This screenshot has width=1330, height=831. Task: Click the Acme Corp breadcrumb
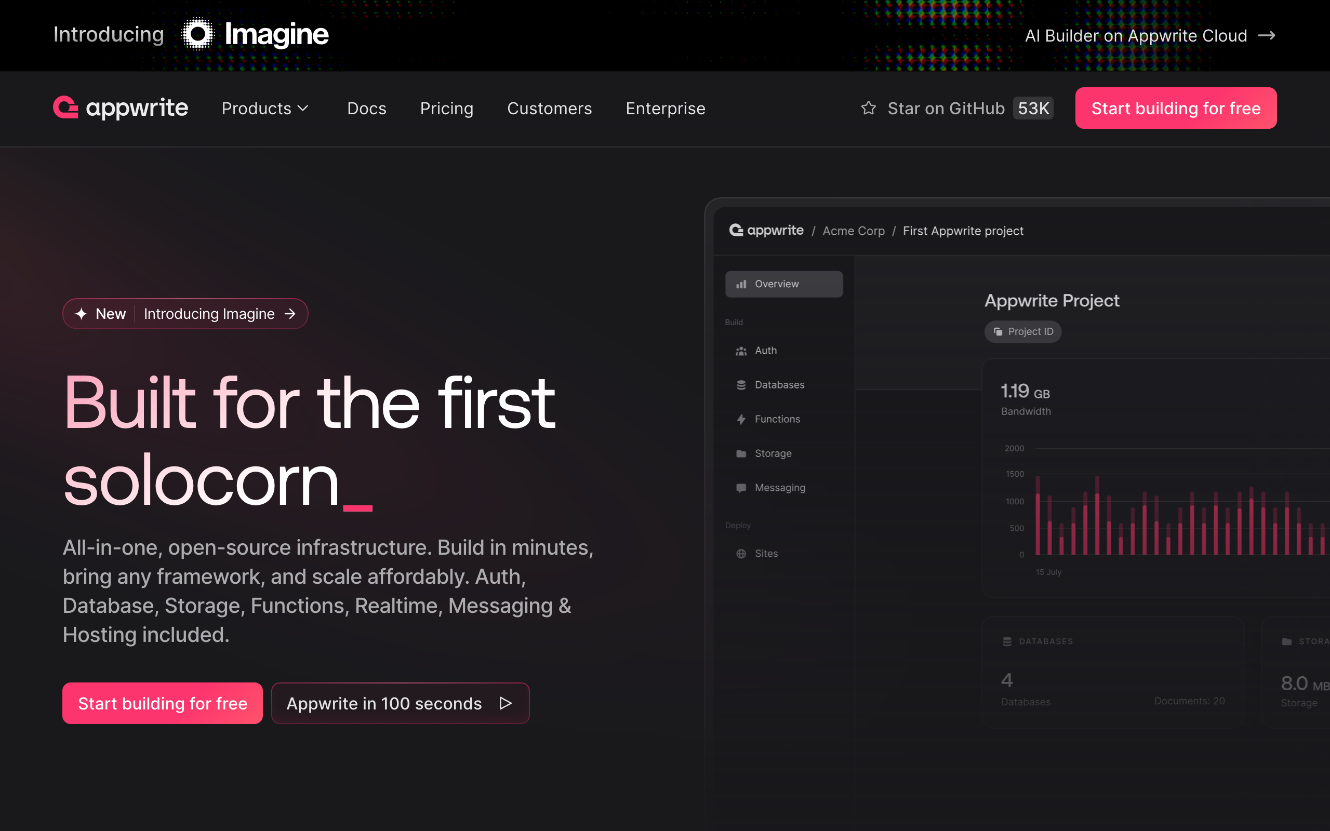[853, 231]
